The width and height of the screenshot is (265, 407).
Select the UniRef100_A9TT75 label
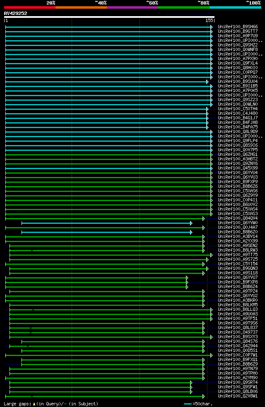tap(238, 254)
